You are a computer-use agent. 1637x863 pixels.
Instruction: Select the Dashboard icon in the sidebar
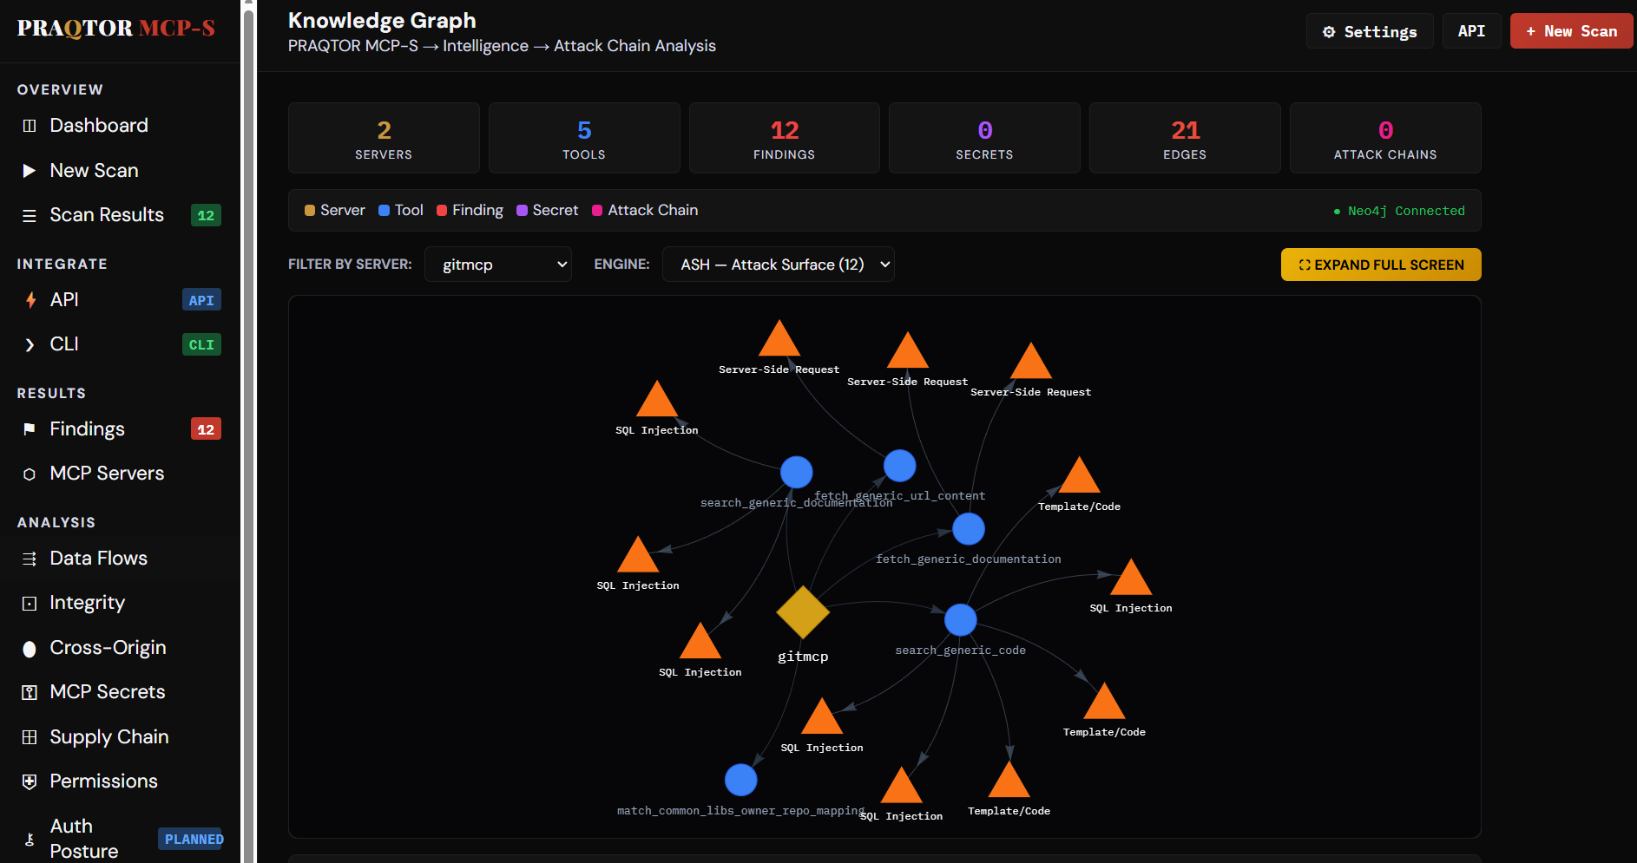click(x=30, y=125)
